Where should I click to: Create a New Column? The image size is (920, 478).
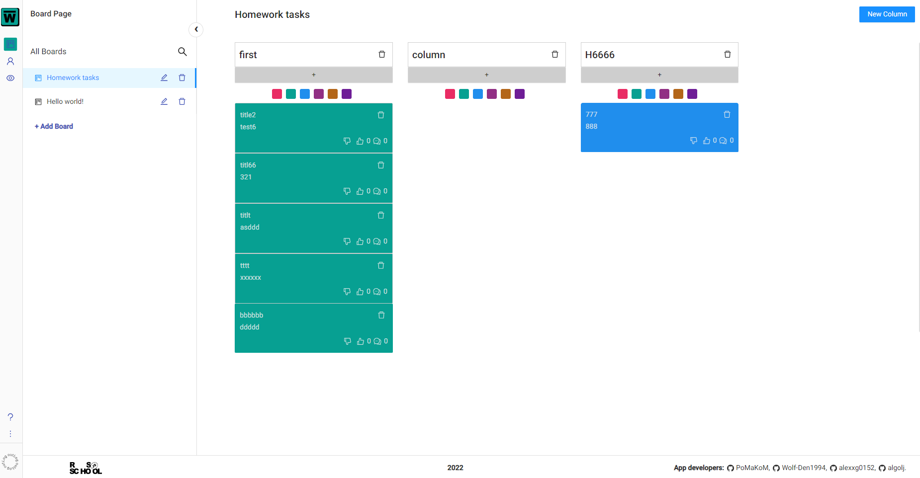887,14
